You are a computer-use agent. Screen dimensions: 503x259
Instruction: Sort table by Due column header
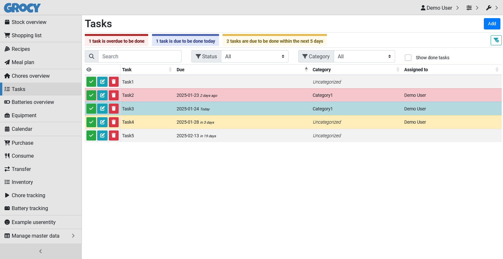(181, 70)
